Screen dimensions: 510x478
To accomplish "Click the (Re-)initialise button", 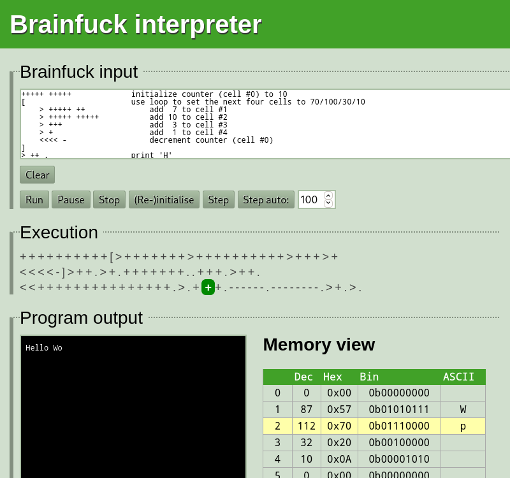I will 163,199.
